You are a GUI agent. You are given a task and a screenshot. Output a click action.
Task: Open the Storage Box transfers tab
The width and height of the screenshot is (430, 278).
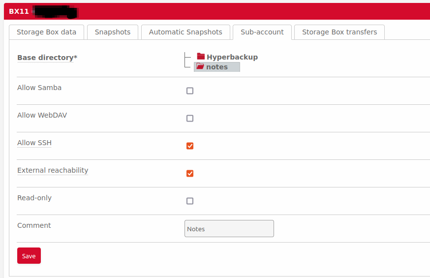click(x=339, y=32)
